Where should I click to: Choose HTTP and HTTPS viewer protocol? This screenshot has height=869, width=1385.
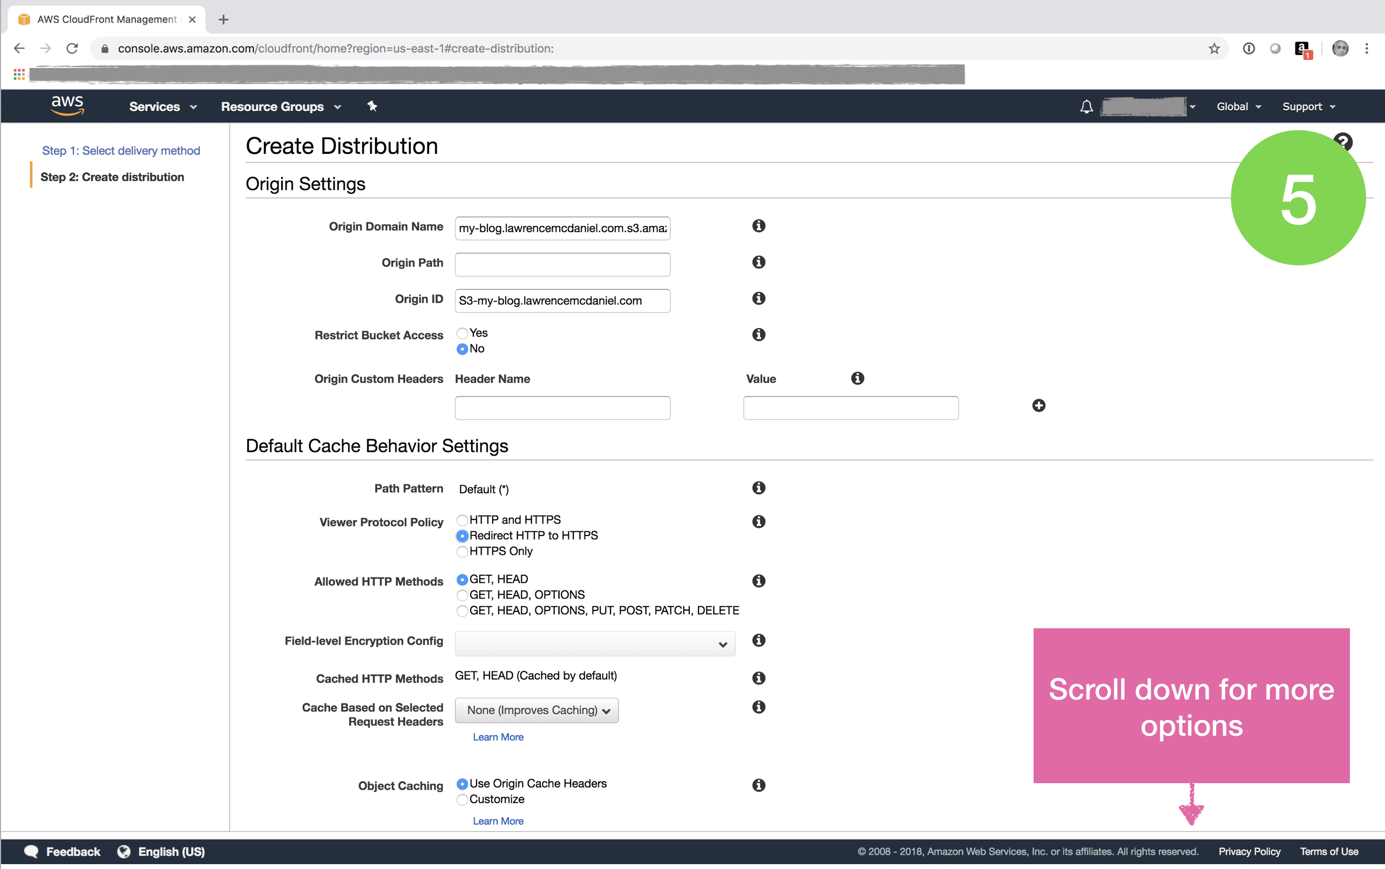point(462,520)
